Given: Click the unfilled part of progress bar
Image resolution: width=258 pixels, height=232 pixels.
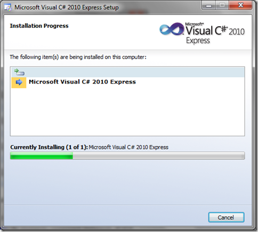Looking at the screenshot, I should (x=159, y=156).
